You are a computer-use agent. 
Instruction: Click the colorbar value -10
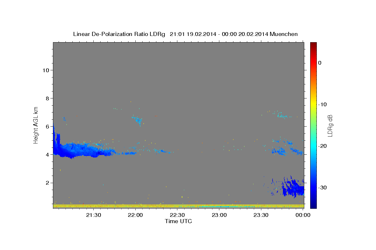[x=322, y=104]
